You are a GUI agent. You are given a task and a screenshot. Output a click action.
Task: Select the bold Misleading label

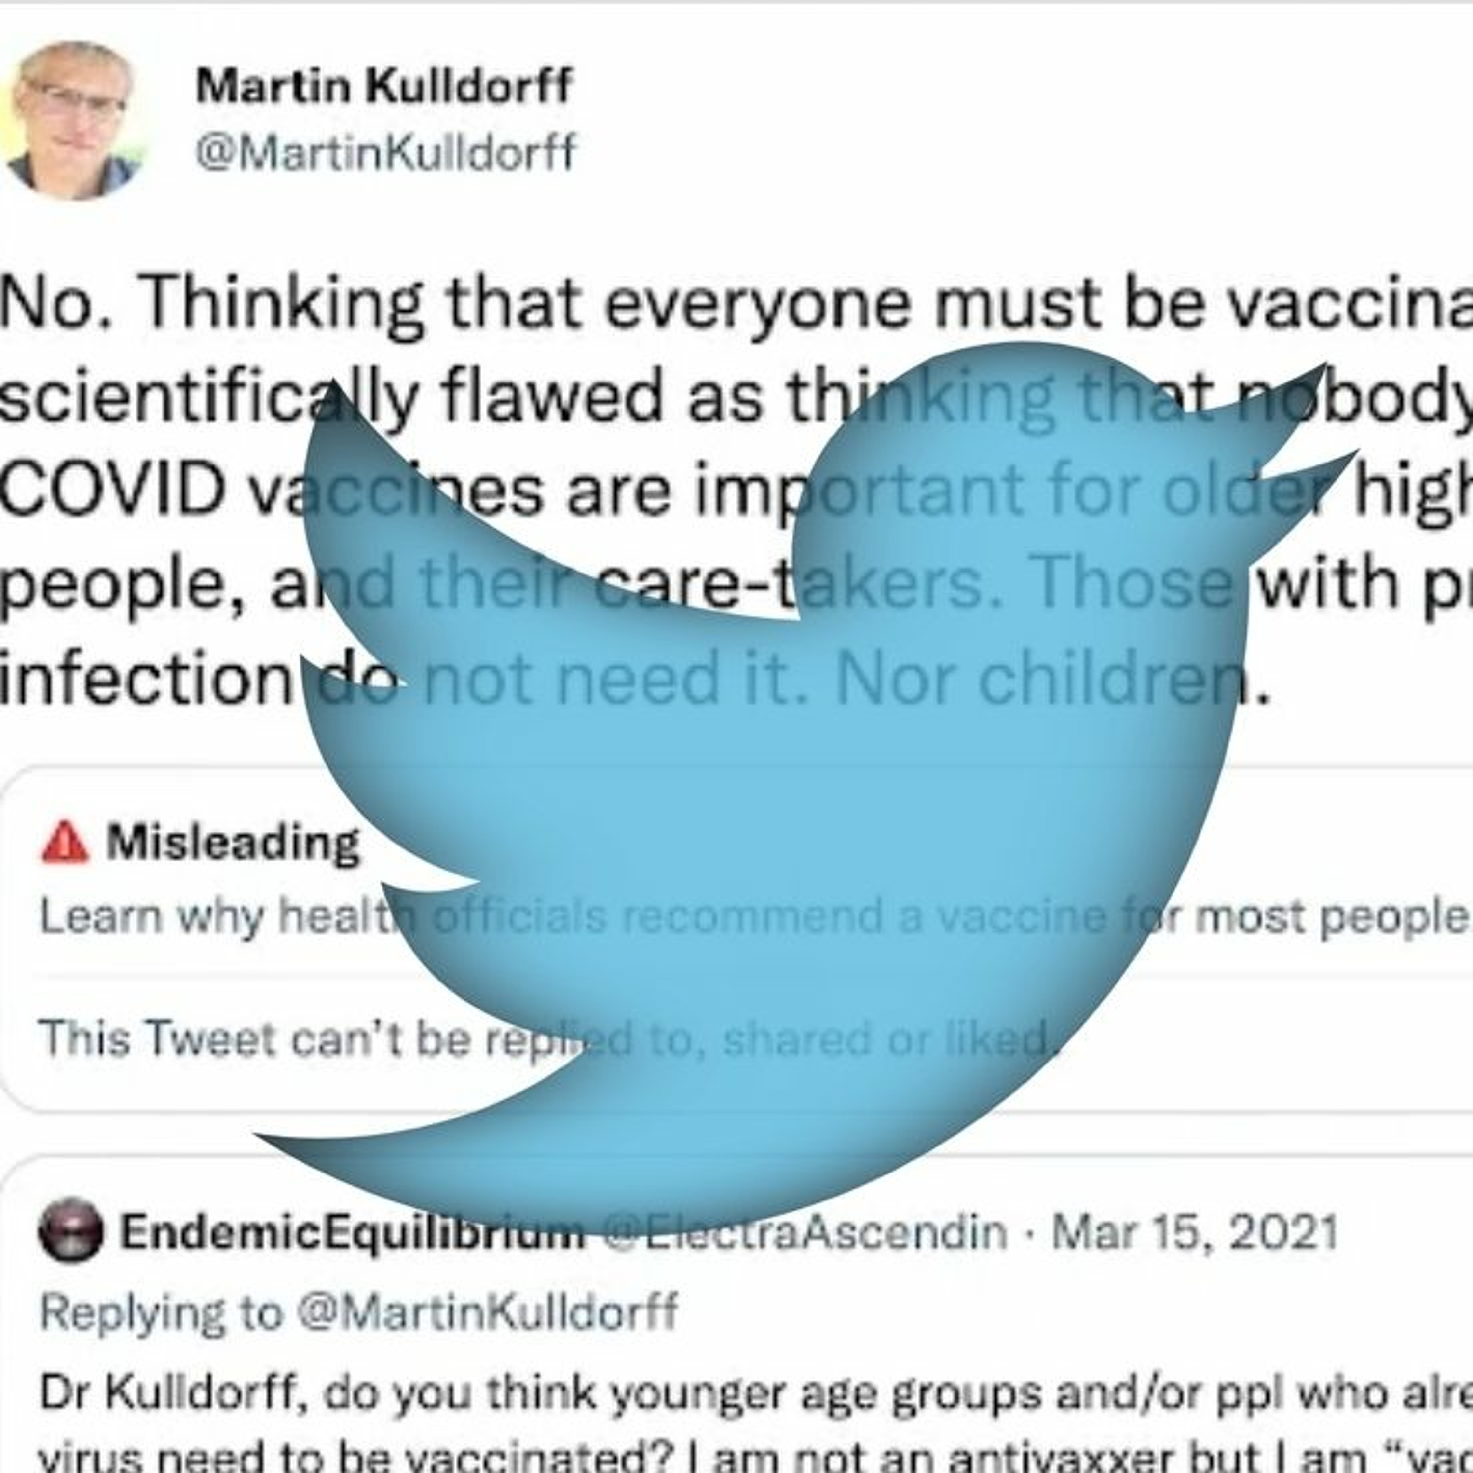tap(233, 843)
